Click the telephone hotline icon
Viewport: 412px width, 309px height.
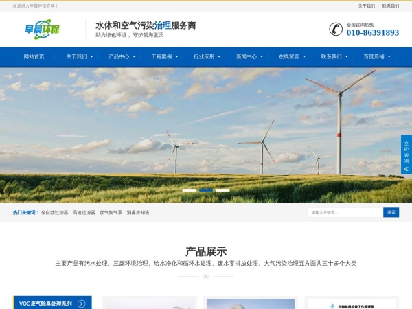[336, 29]
